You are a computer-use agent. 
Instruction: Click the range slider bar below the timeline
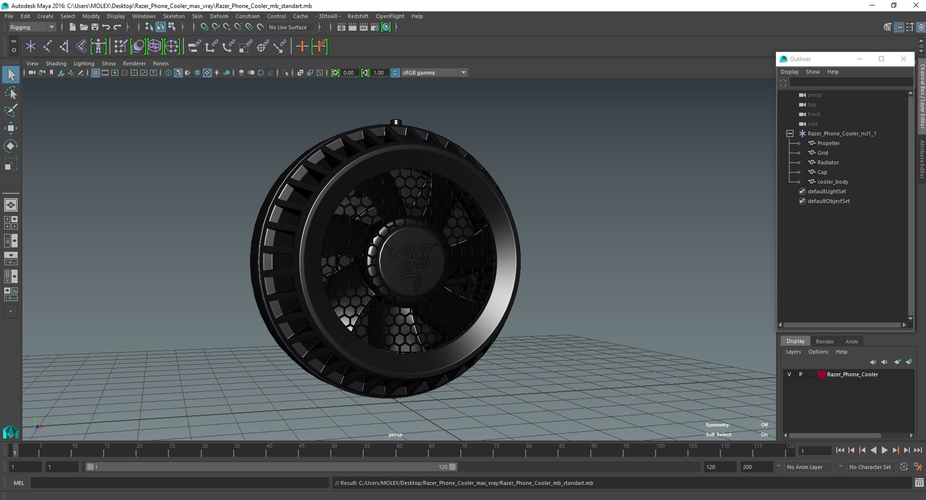[x=271, y=467]
